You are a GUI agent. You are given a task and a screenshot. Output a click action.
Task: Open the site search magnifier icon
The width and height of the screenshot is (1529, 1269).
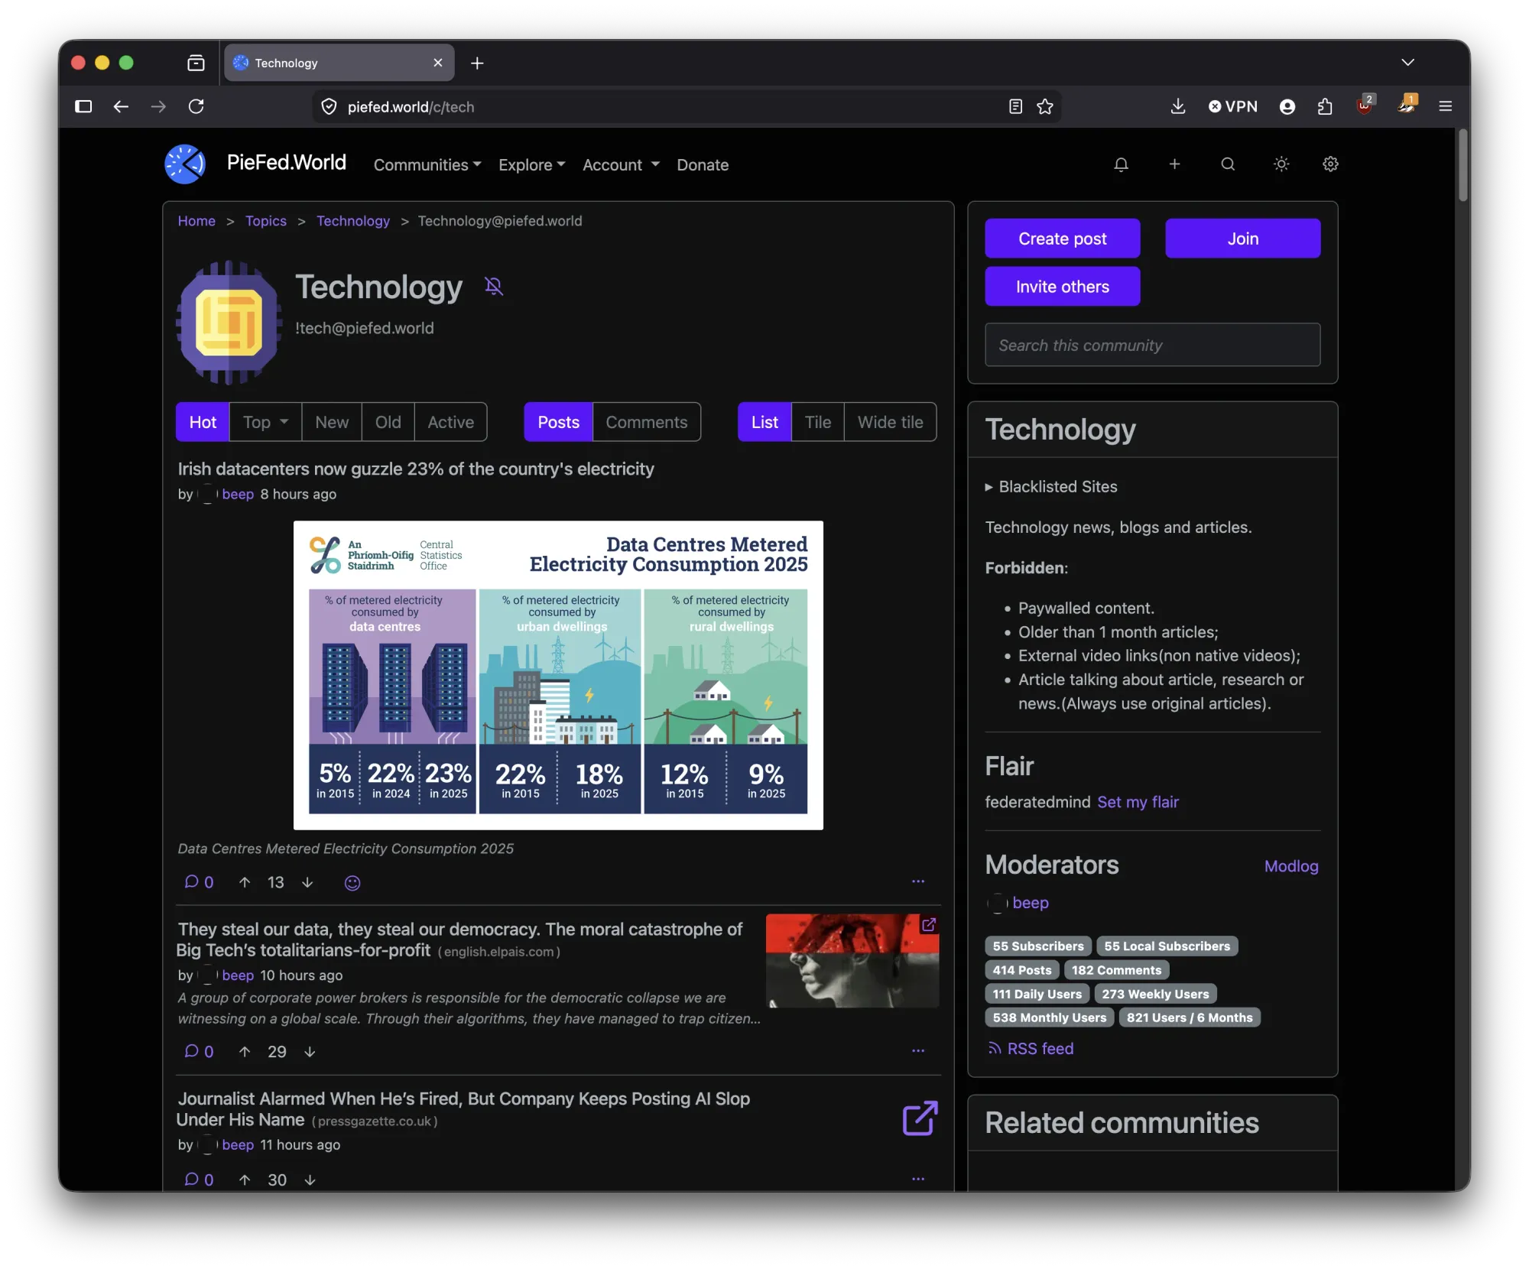click(1228, 164)
